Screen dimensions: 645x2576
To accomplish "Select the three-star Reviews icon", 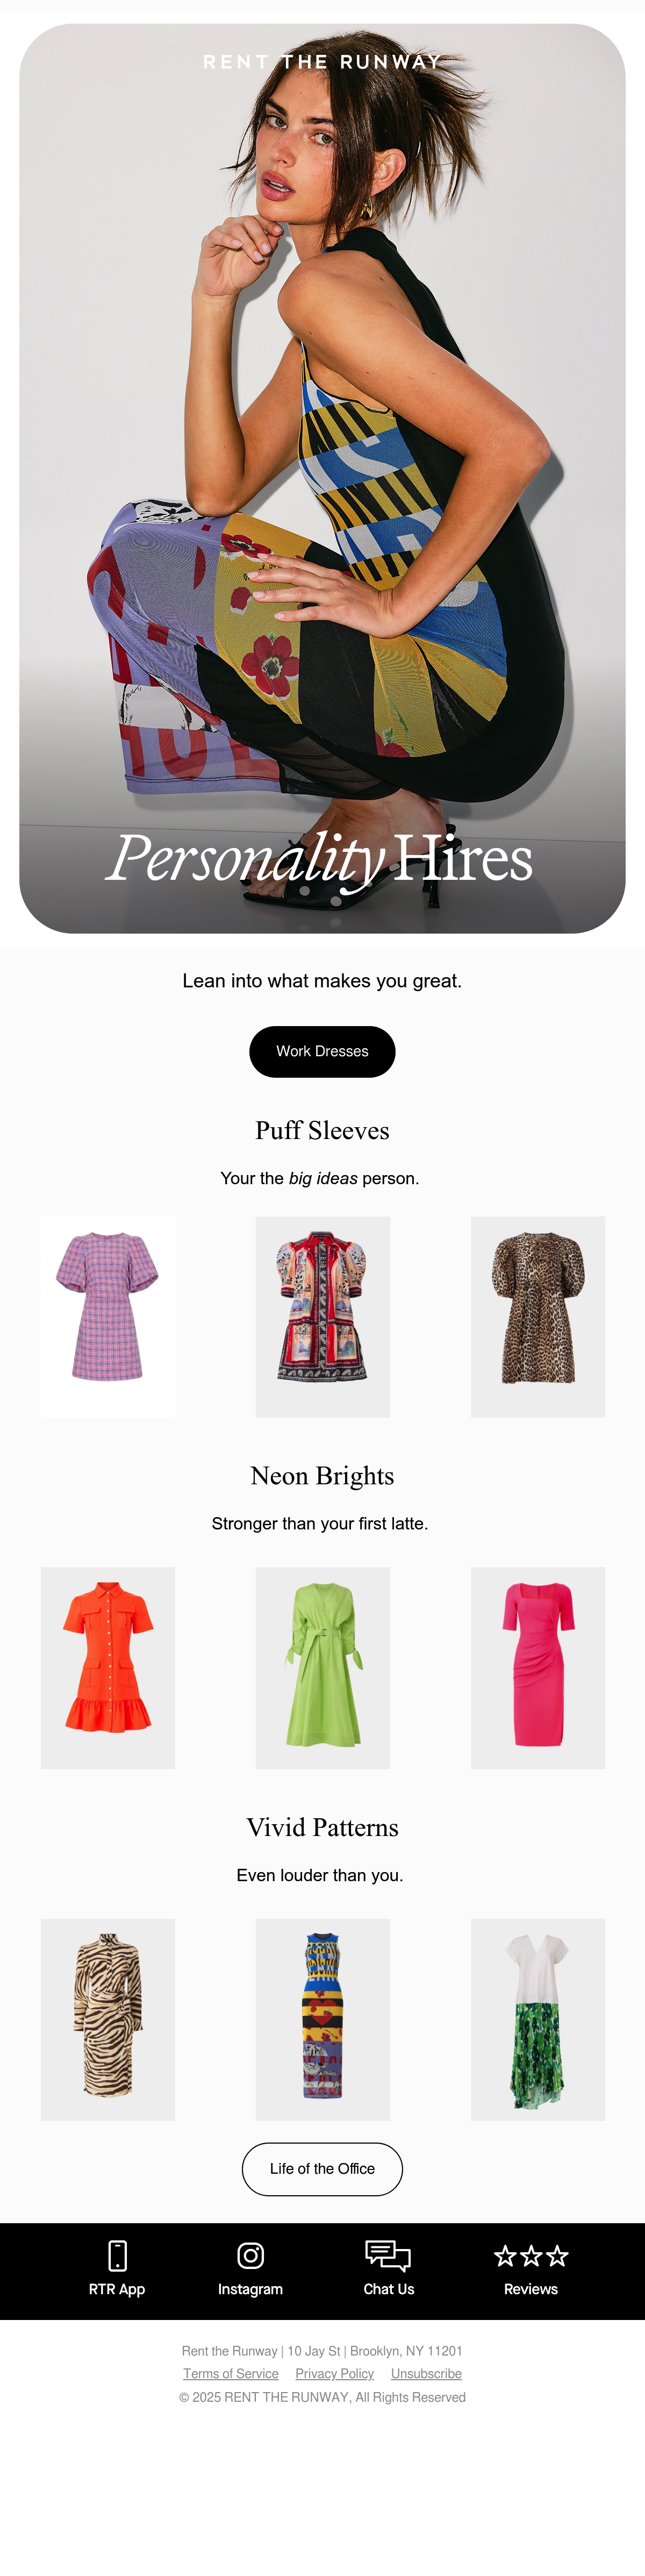I will [x=531, y=2255].
